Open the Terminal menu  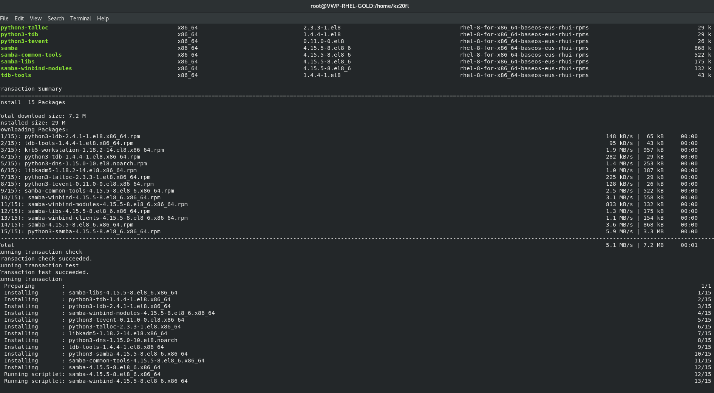(x=80, y=18)
